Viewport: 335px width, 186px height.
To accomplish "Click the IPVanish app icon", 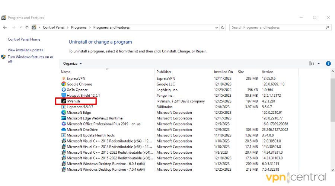I will 64,101.
